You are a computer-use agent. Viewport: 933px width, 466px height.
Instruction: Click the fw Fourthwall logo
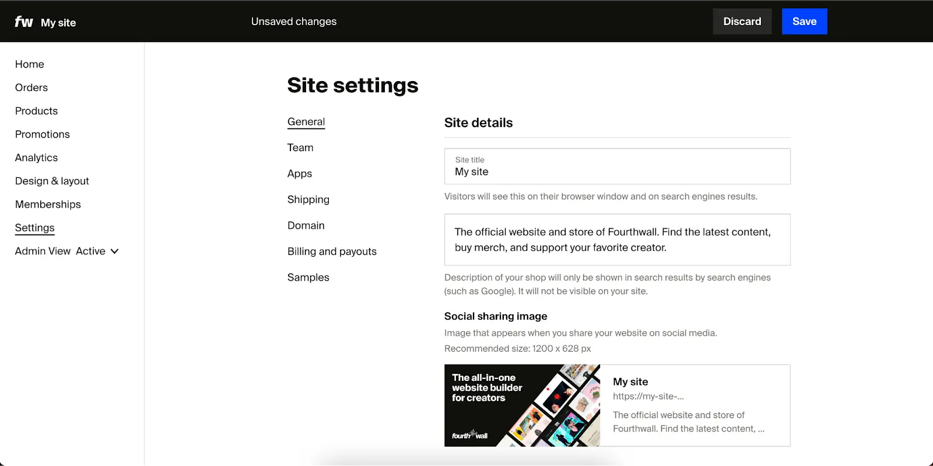(x=23, y=21)
